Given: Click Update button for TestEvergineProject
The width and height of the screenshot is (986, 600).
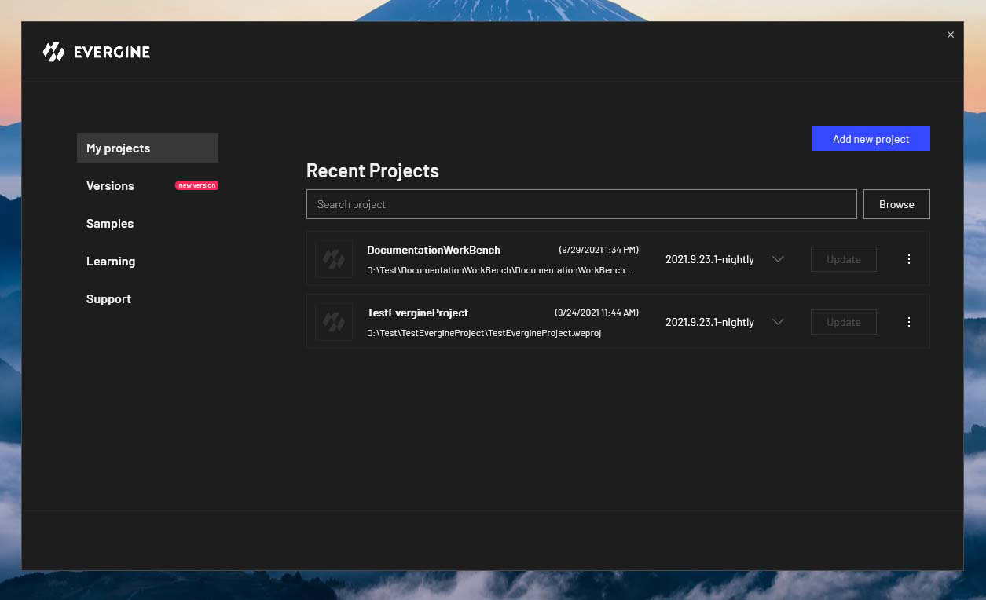Looking at the screenshot, I should [843, 322].
